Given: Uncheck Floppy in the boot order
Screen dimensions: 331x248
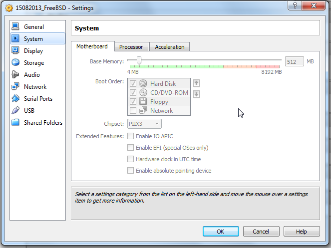Looking at the screenshot, I should (x=133, y=102).
